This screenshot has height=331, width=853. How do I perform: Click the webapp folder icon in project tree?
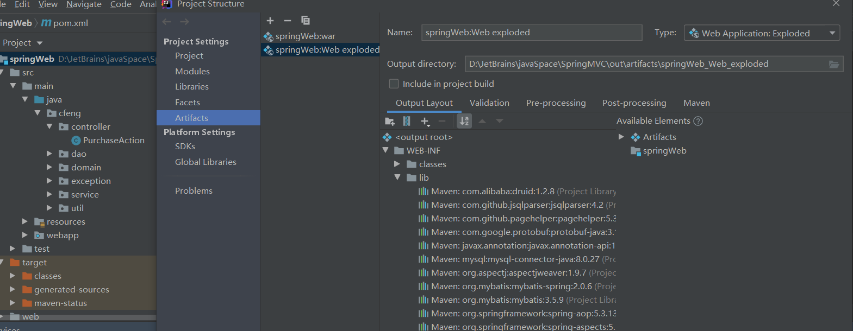pos(39,235)
